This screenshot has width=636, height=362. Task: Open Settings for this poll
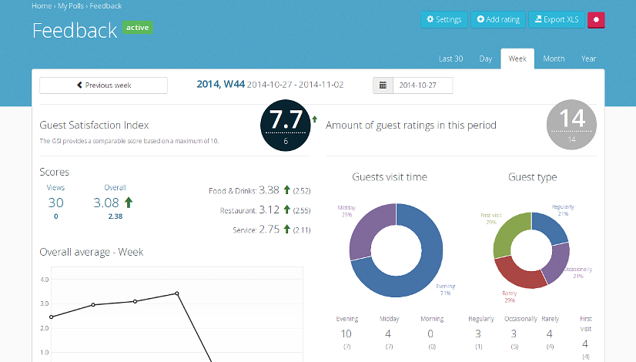point(444,20)
